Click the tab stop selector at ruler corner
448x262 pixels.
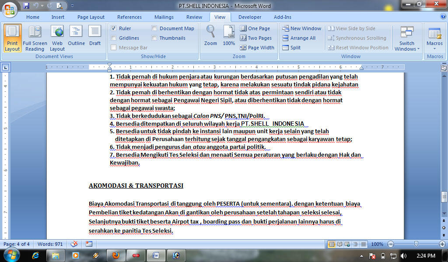pos(6,67)
